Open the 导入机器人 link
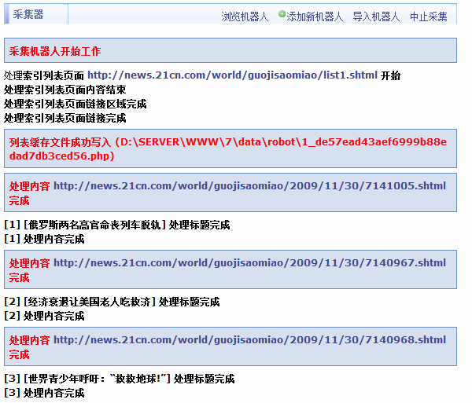472x403 pixels. tap(376, 16)
